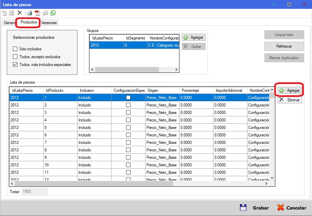
Task: Click IdListaPrecio header in price list
Action: coord(26,90)
